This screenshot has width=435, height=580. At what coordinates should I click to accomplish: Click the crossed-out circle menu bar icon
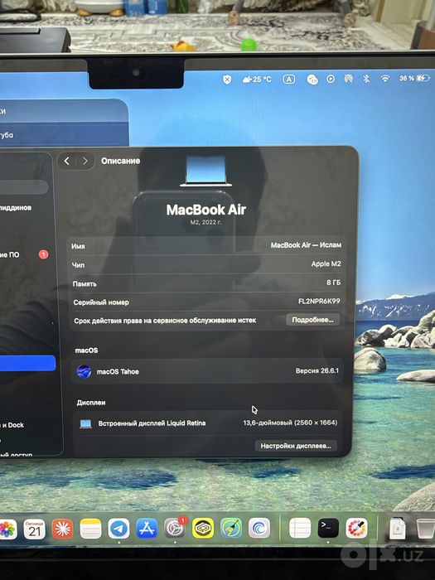[x=349, y=79]
